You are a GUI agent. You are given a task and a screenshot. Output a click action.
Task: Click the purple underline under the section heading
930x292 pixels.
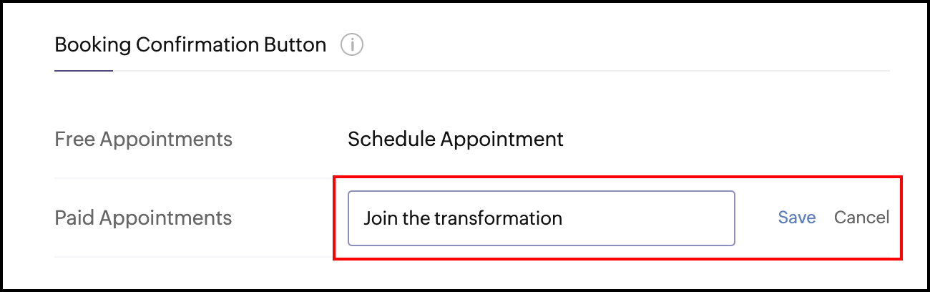click(84, 71)
